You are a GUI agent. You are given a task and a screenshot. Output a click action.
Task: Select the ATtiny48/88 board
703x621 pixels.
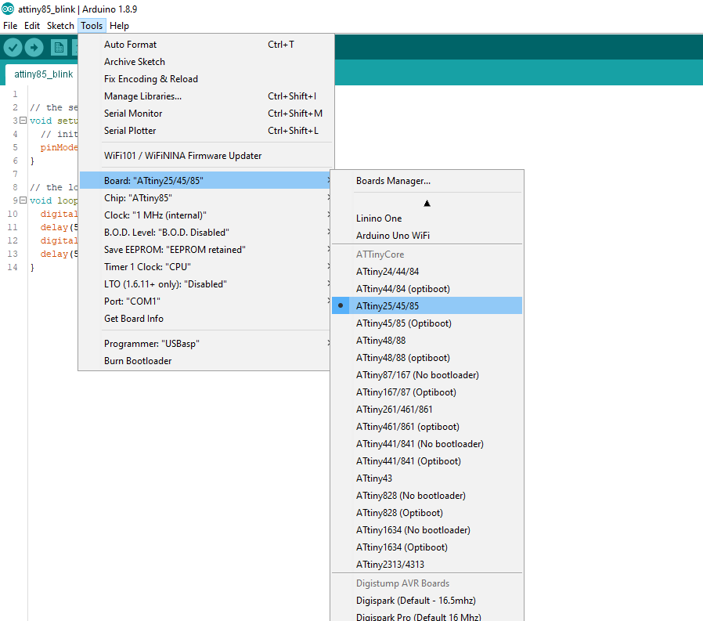(x=427, y=341)
